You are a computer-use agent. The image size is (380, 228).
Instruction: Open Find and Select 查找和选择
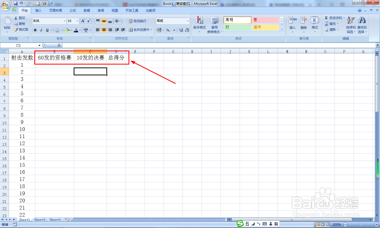coord(362,25)
